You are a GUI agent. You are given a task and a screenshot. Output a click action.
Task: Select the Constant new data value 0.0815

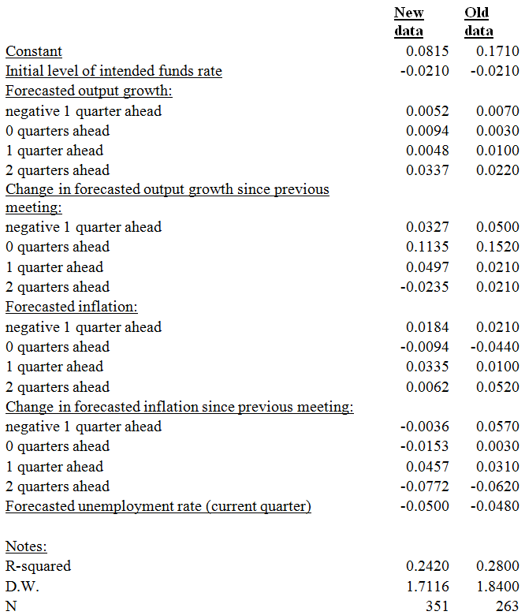pos(427,51)
